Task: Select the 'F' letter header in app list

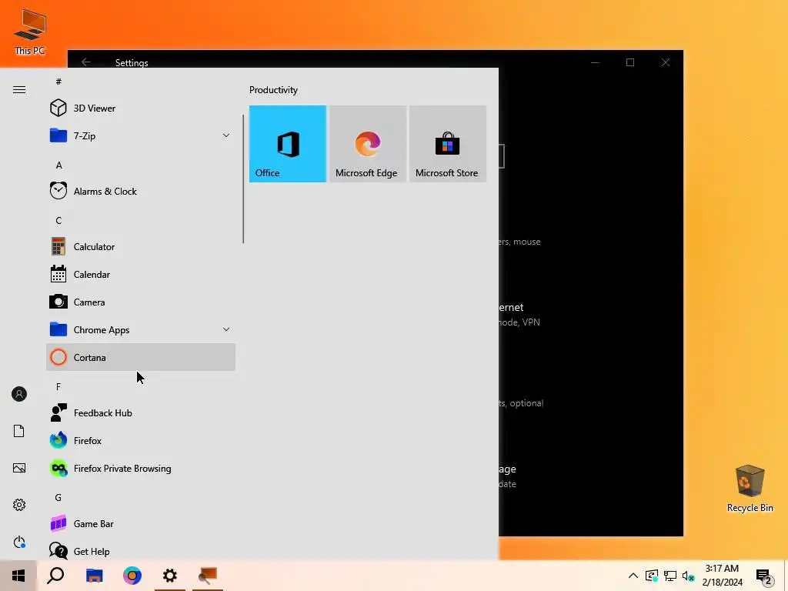Action: pyautogui.click(x=58, y=386)
